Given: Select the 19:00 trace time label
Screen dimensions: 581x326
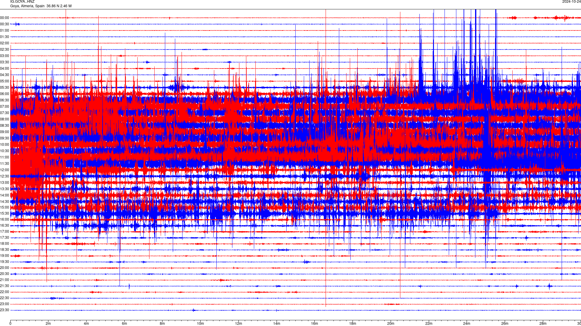Looking at the screenshot, I should [x=5, y=256].
